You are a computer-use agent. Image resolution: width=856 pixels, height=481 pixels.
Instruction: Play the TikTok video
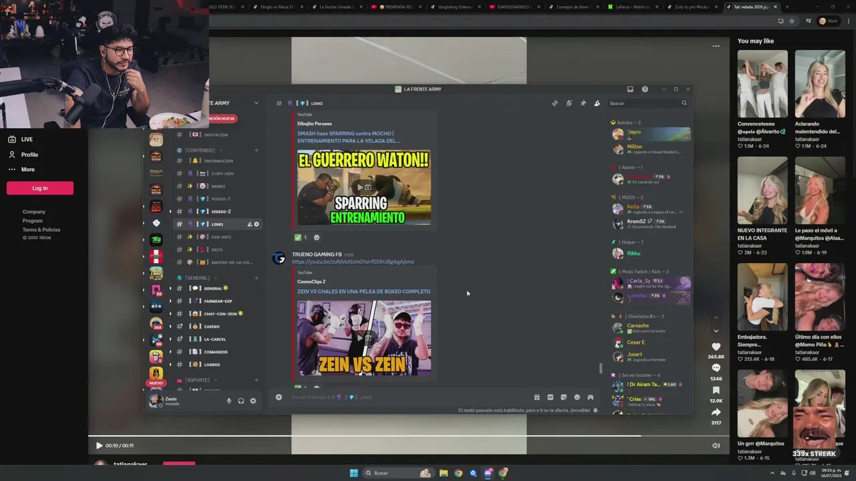(99, 446)
